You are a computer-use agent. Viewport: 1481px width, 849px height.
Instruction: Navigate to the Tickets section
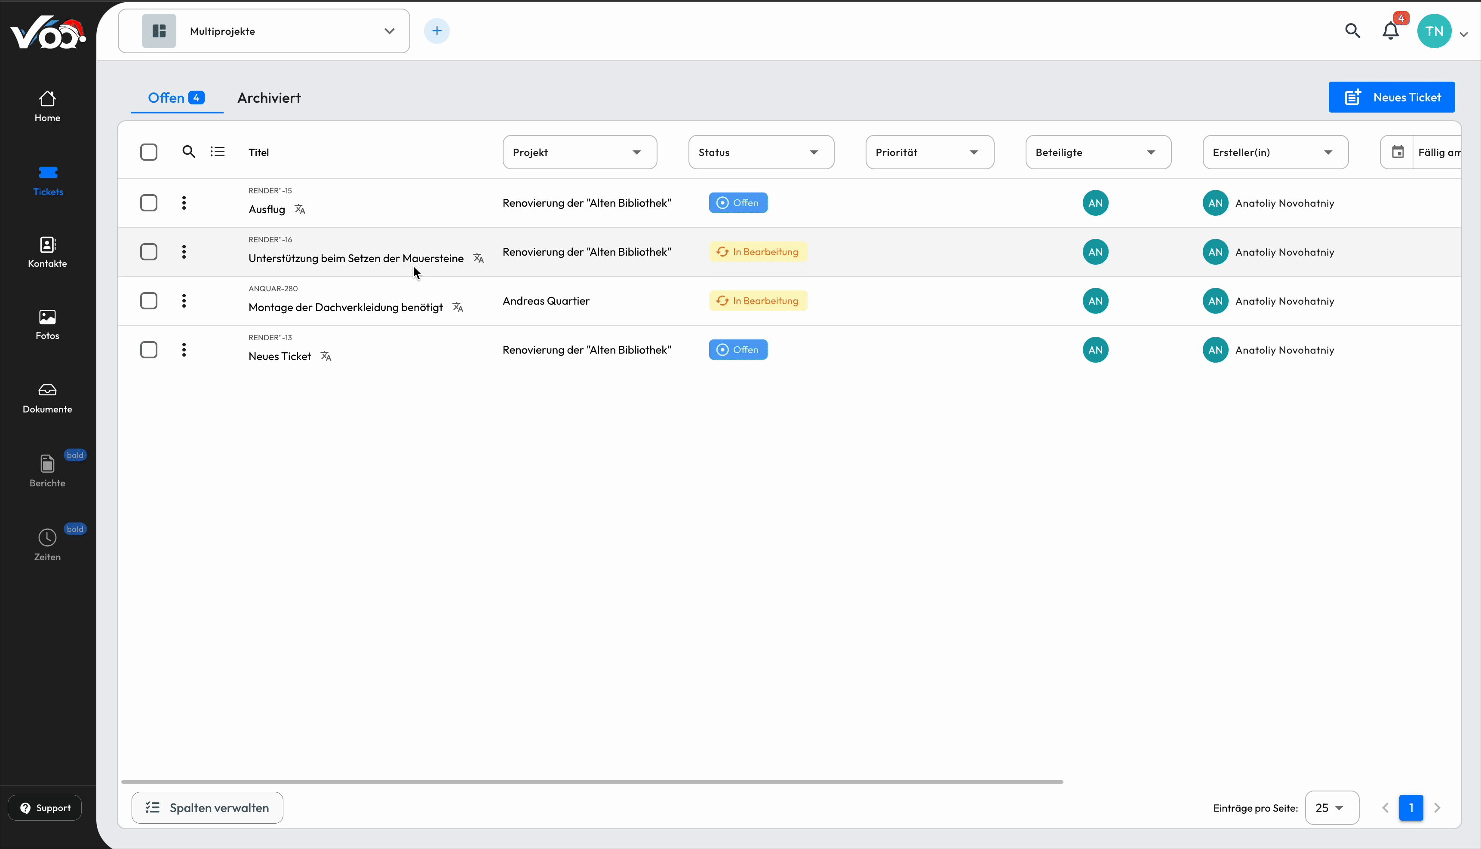48,180
